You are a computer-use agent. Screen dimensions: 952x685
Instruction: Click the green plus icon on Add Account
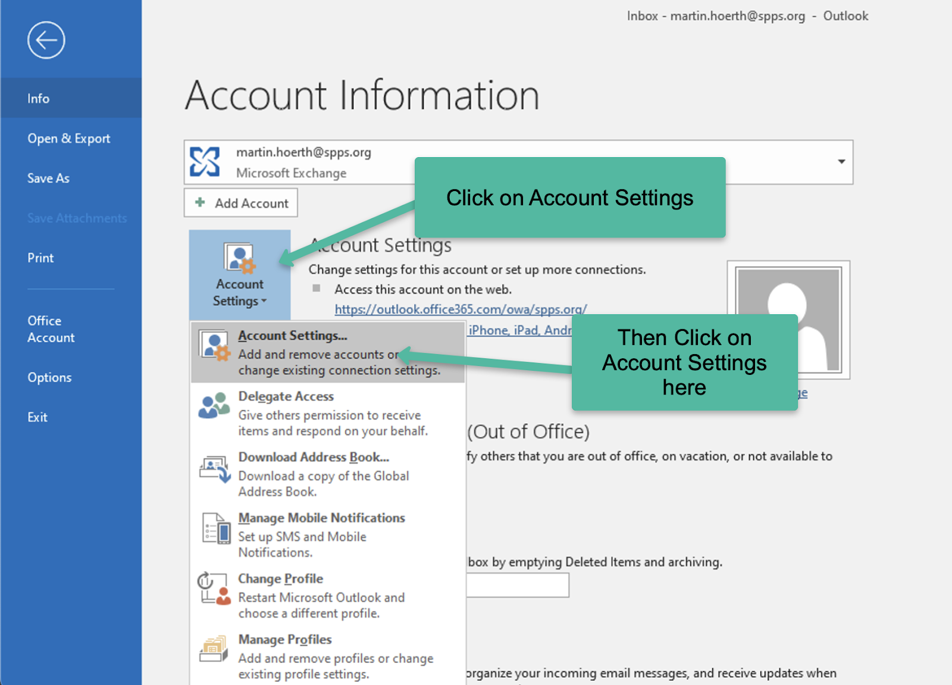201,202
